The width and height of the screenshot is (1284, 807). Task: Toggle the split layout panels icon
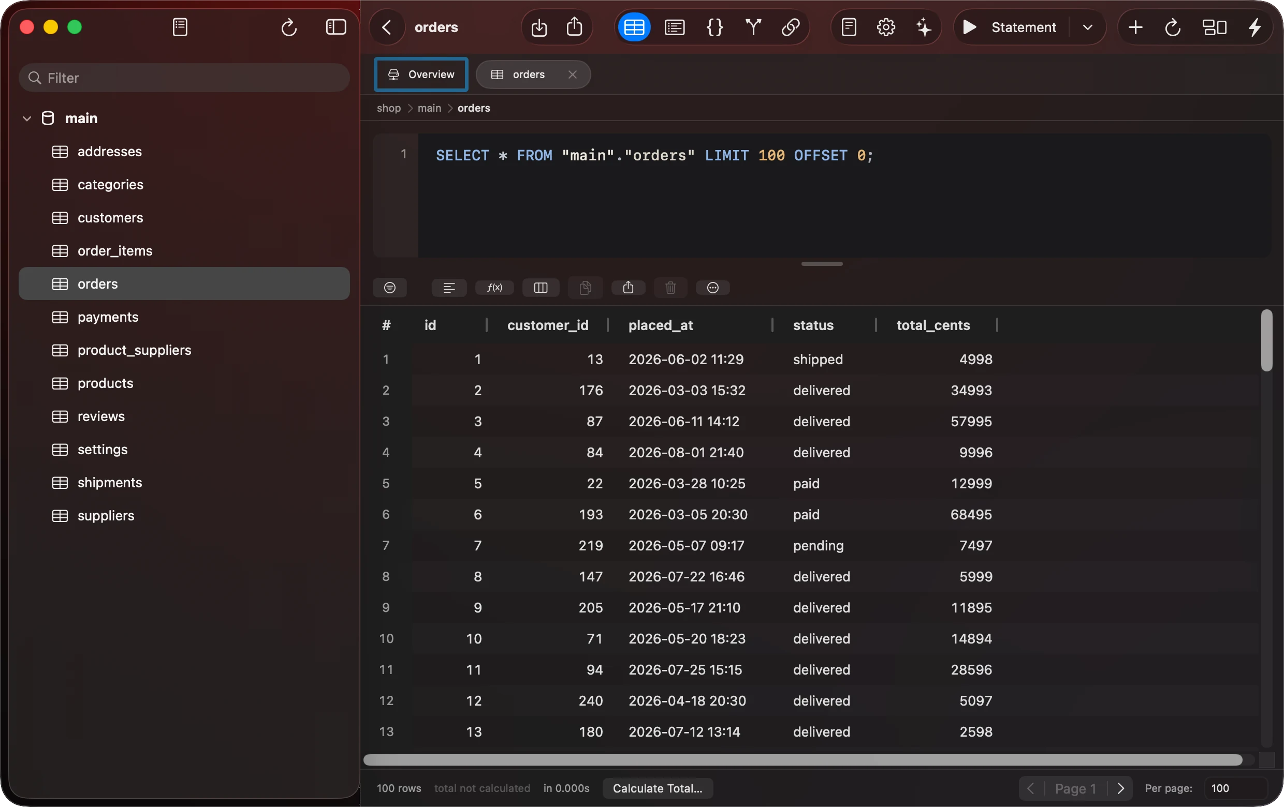(x=1214, y=27)
